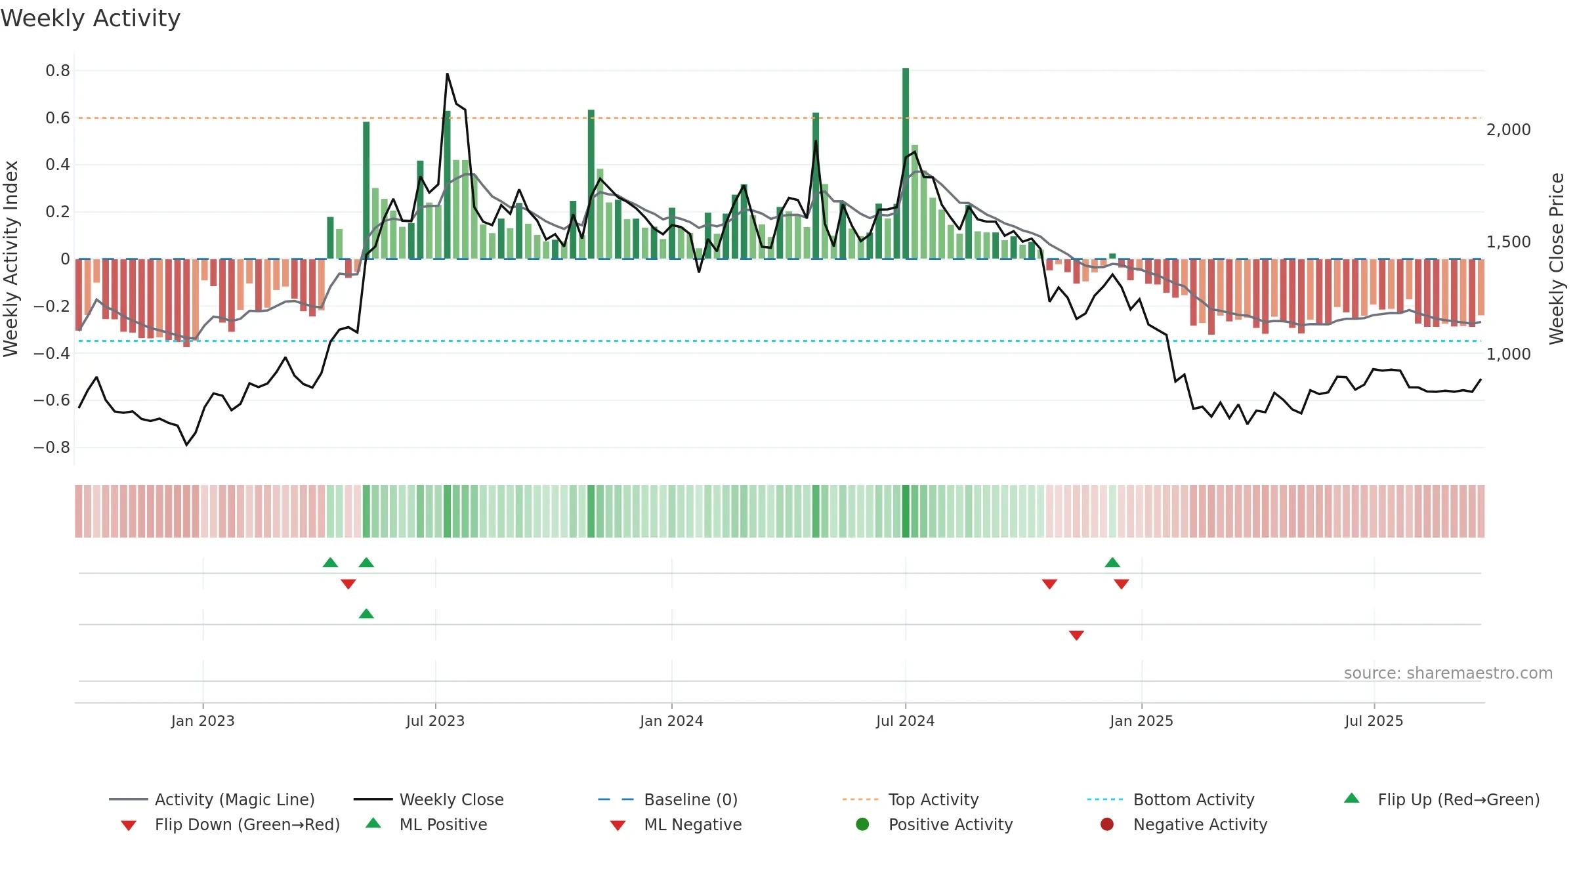Click the tallest green bar at Jul 2024
The height and width of the screenshot is (886, 1575).
[906, 163]
